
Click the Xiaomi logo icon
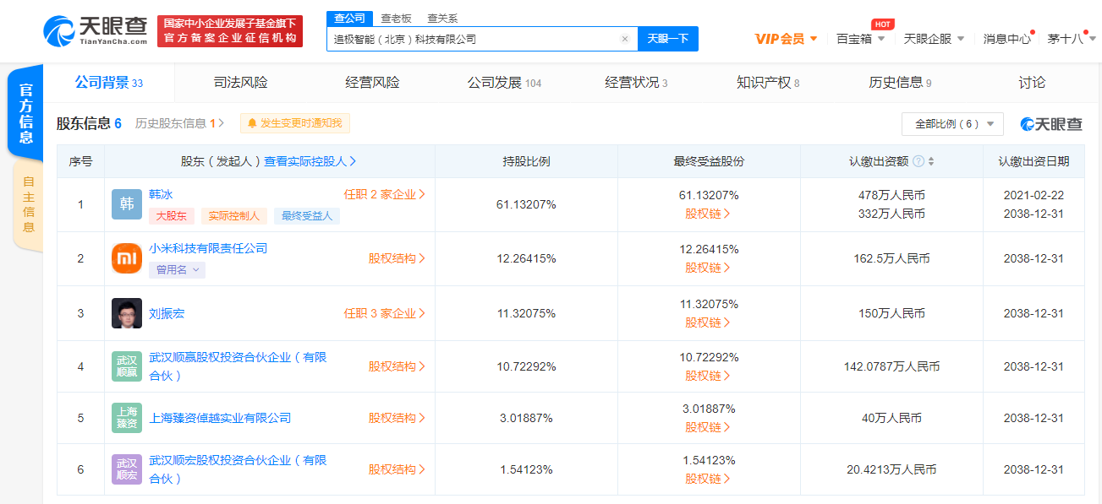127,258
